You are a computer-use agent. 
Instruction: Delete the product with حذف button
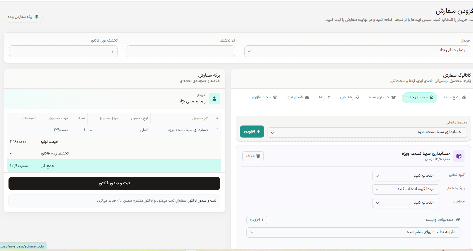point(253,156)
